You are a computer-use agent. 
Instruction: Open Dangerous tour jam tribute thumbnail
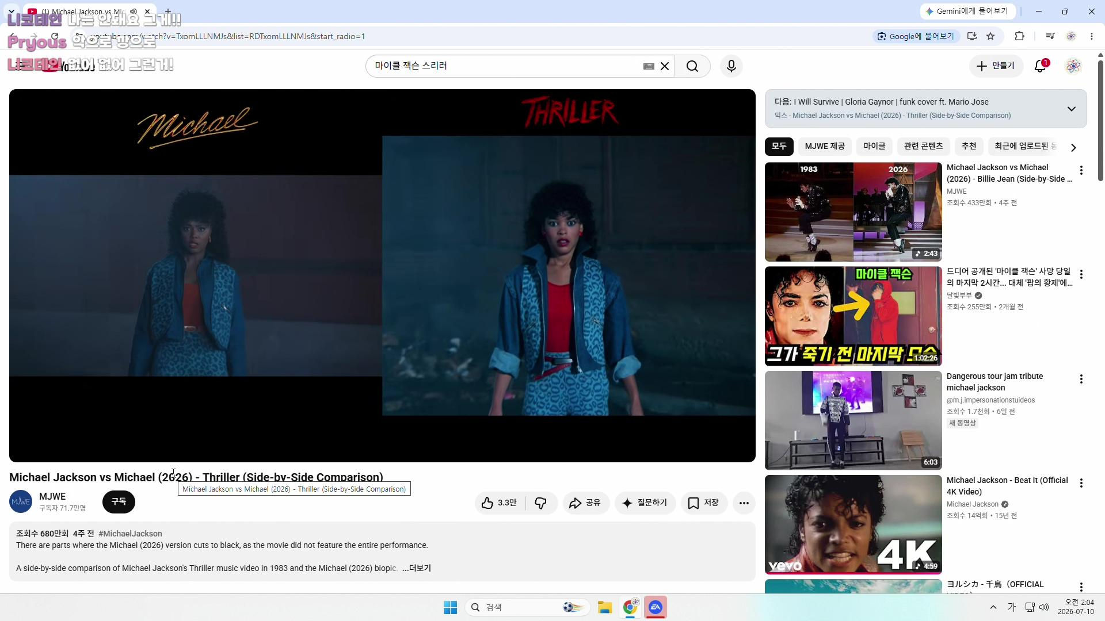pos(853,420)
